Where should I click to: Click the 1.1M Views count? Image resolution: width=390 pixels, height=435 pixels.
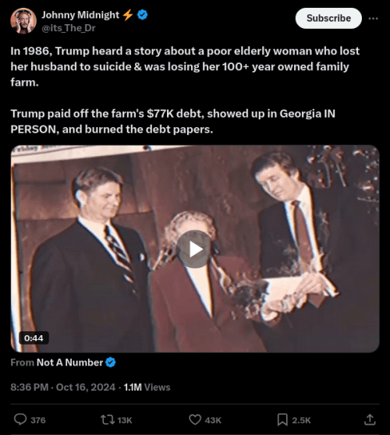(147, 387)
